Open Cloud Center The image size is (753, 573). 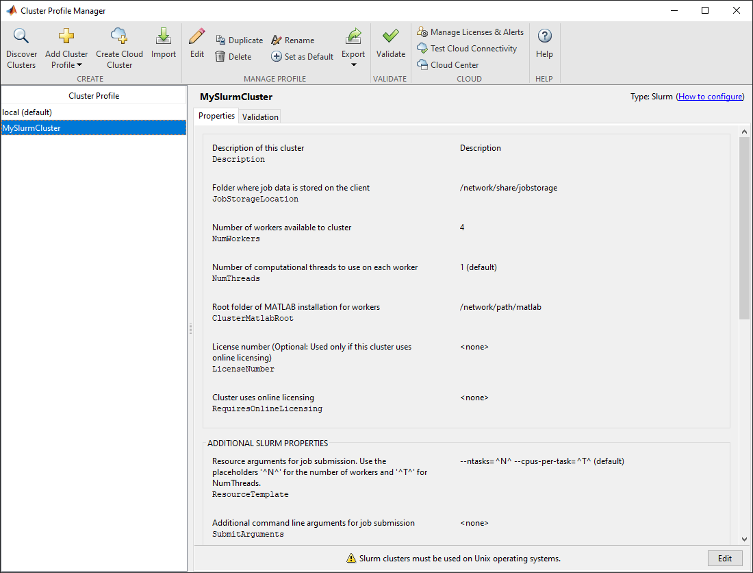pyautogui.click(x=448, y=65)
